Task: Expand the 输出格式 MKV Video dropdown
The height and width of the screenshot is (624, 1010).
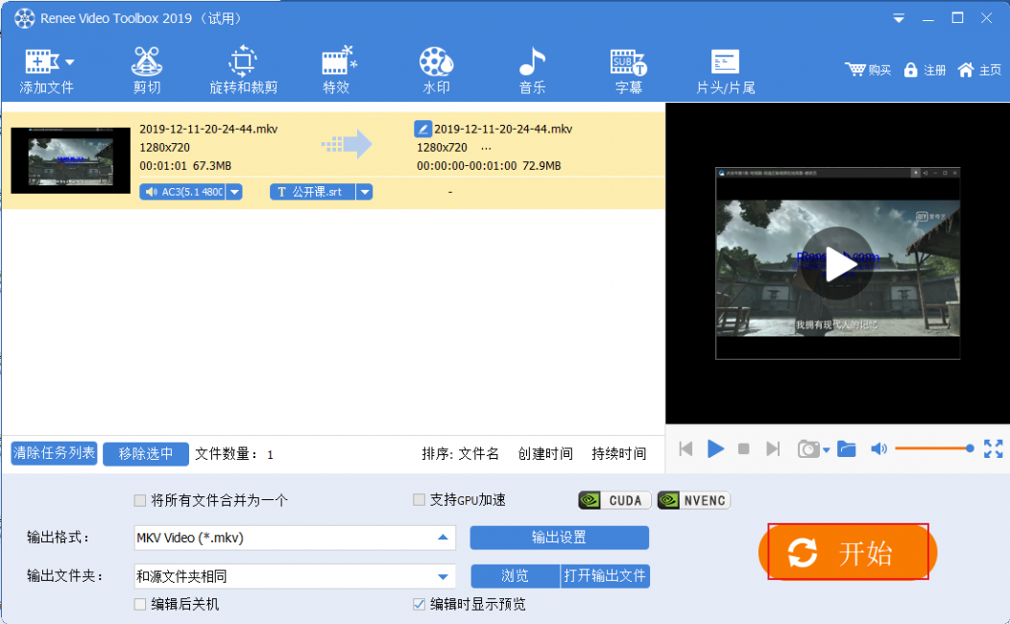Action: point(442,538)
